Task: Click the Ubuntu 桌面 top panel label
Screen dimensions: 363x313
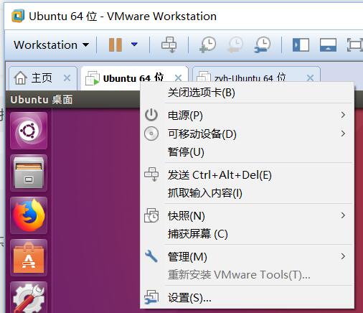Action: pyautogui.click(x=42, y=100)
